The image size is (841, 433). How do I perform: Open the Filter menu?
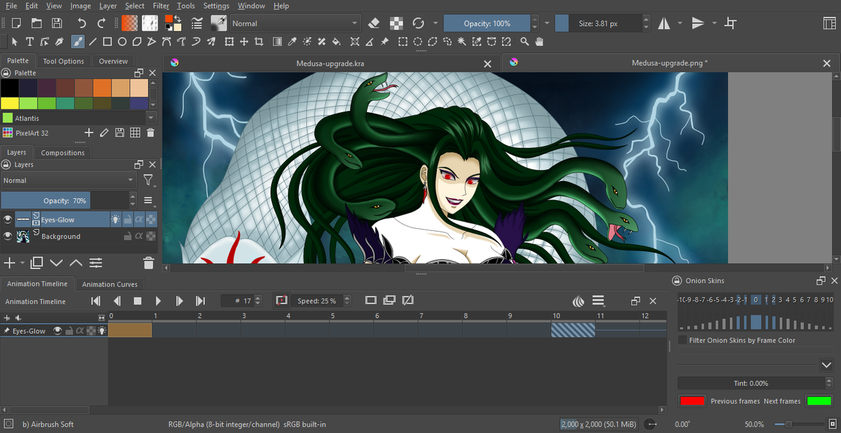click(161, 6)
